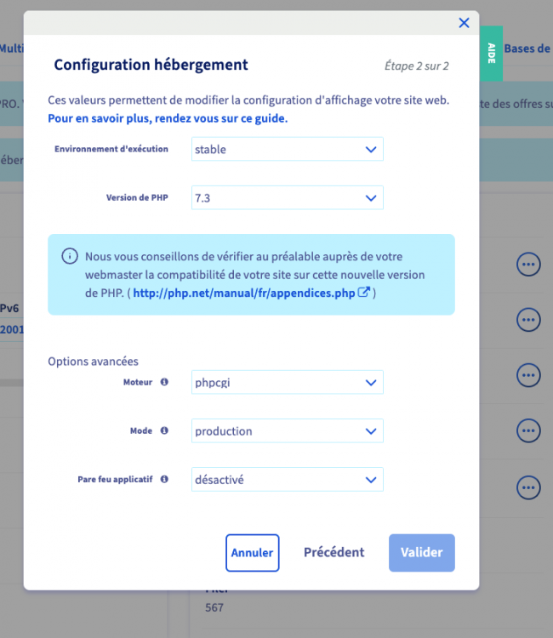553x638 pixels.
Task: Expand the Environnement d'exécution dropdown
Action: tap(288, 149)
